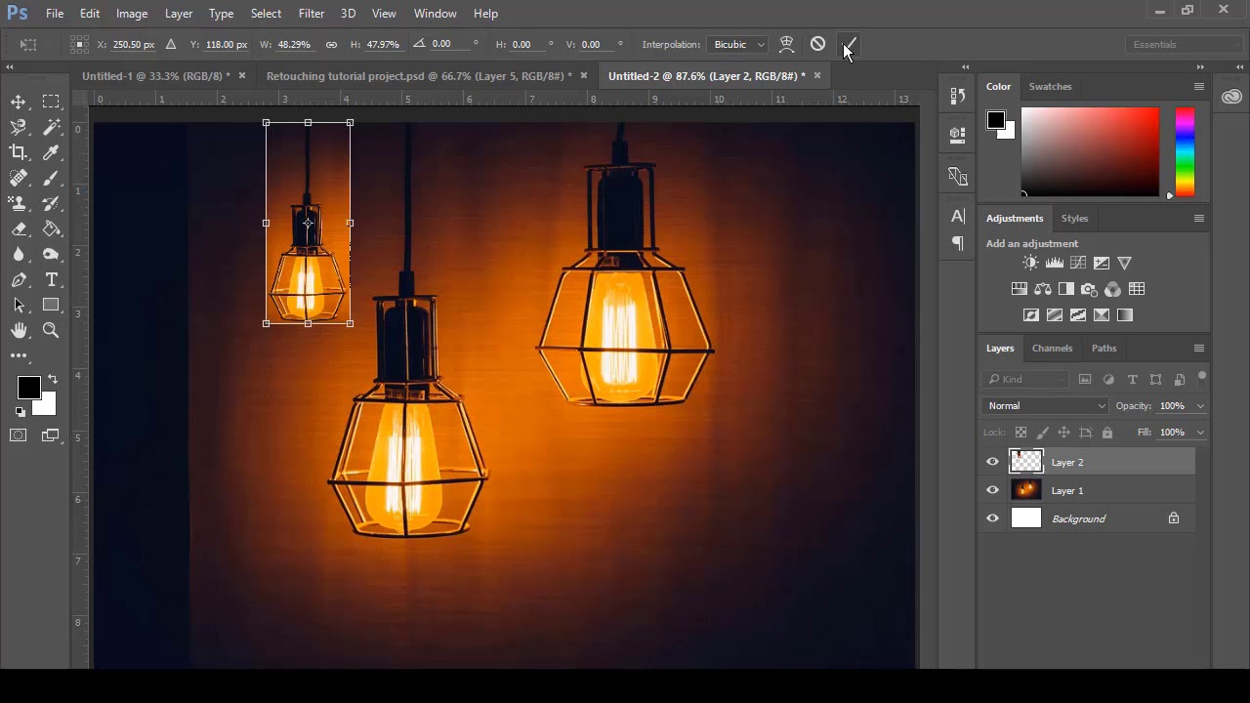Select the Spot Healing Brush tool
This screenshot has width=1250, height=703.
pyautogui.click(x=19, y=178)
